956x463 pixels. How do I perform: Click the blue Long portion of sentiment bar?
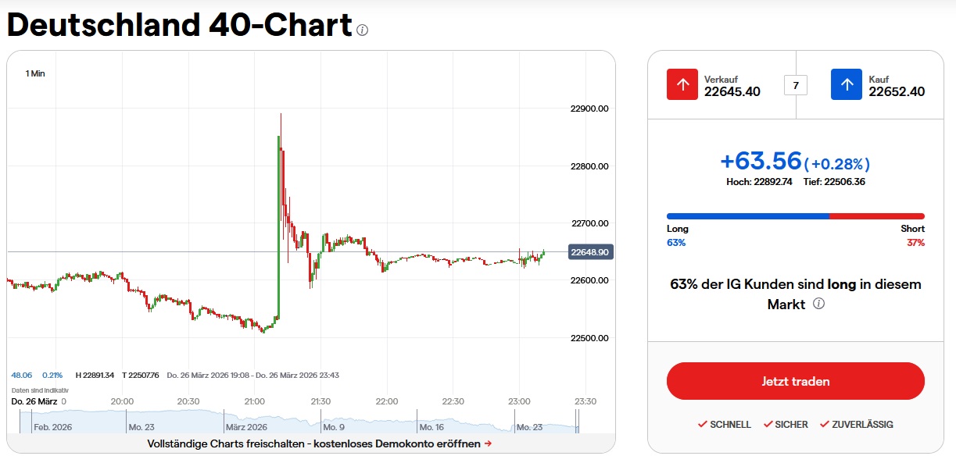747,216
